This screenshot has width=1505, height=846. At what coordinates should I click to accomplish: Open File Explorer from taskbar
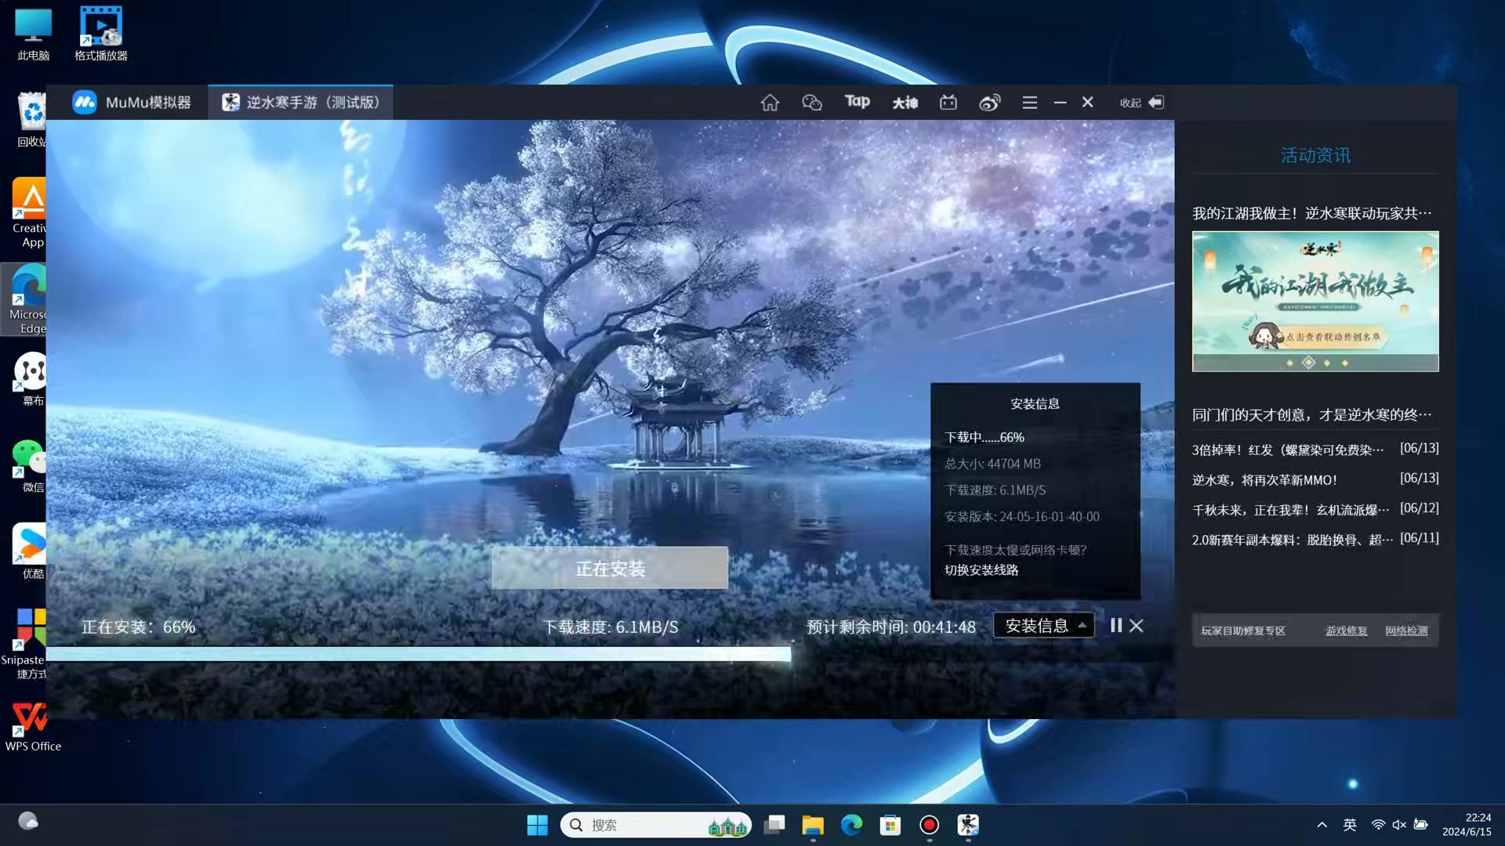[x=813, y=825]
